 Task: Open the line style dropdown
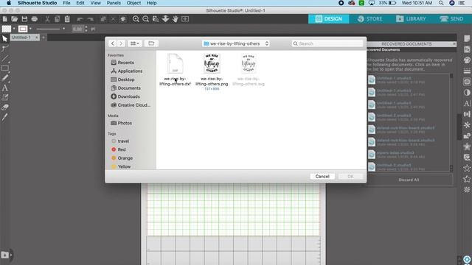pyautogui.click(x=63, y=29)
